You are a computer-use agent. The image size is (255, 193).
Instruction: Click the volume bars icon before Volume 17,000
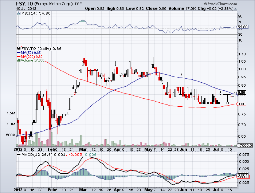(19, 60)
